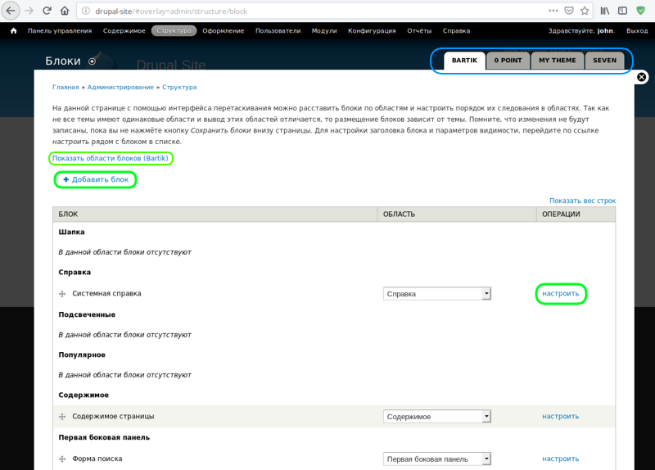Click the Администрирование breadcrumb link
Viewport: 655px width, 470px height.
click(x=120, y=87)
